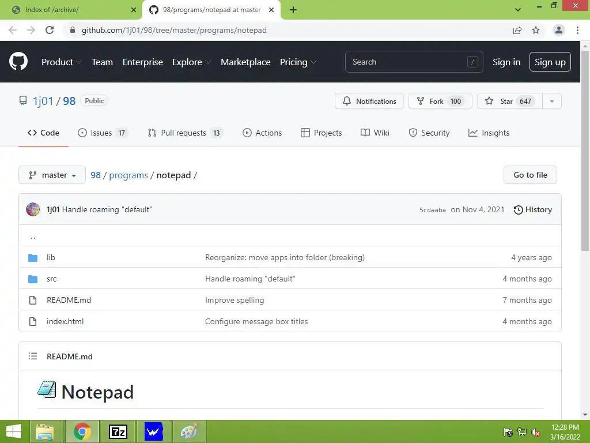Click the muted volume tray icon
This screenshot has height=443, width=590.
click(x=536, y=432)
